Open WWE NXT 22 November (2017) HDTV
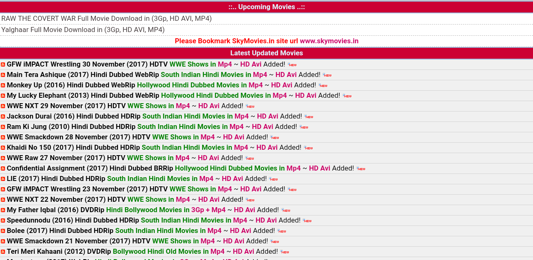Image resolution: width=533 pixels, height=260 pixels. pos(66,200)
